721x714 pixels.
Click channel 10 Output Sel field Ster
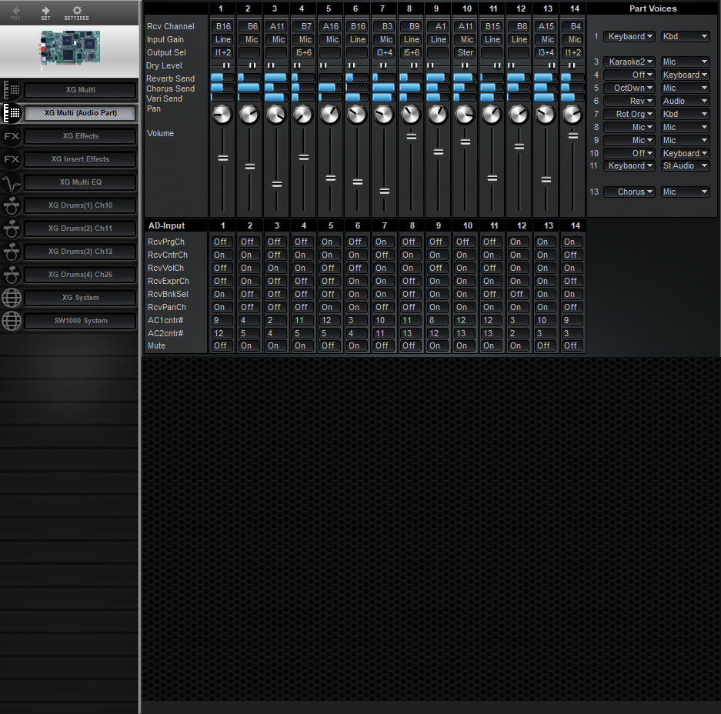click(x=465, y=52)
